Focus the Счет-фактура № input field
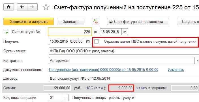The width and height of the screenshot is (199, 102). [x=70, y=32]
